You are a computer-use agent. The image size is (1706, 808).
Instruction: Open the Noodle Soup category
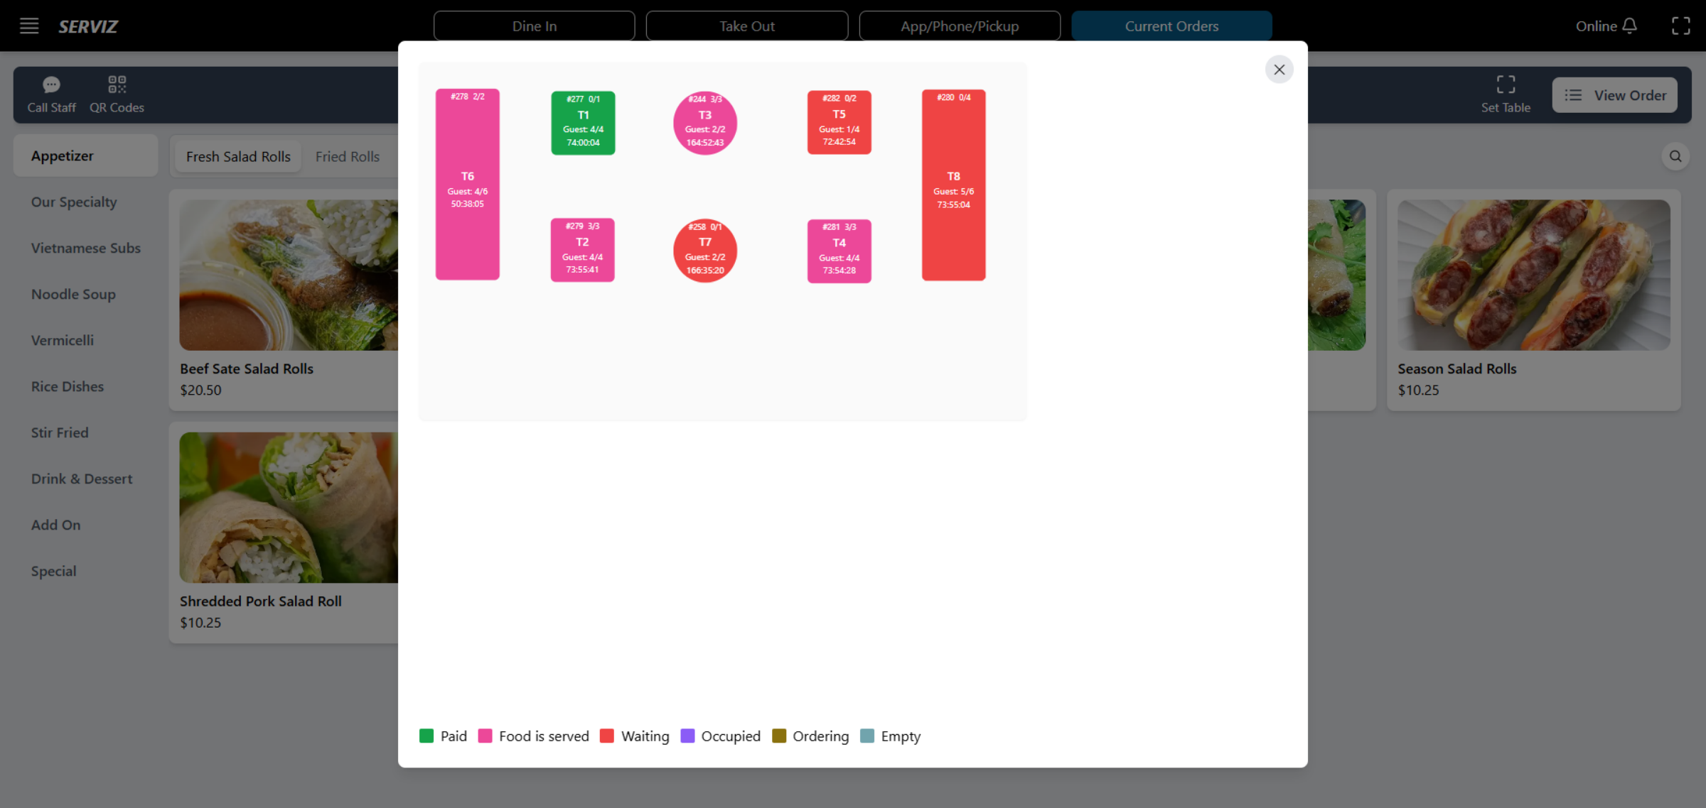(x=73, y=294)
